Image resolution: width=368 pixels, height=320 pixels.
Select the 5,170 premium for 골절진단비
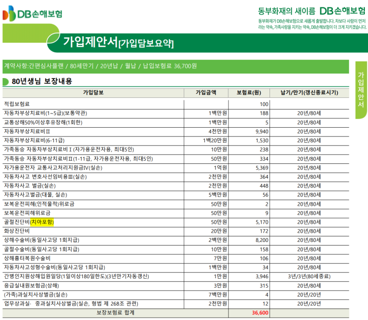(262, 222)
